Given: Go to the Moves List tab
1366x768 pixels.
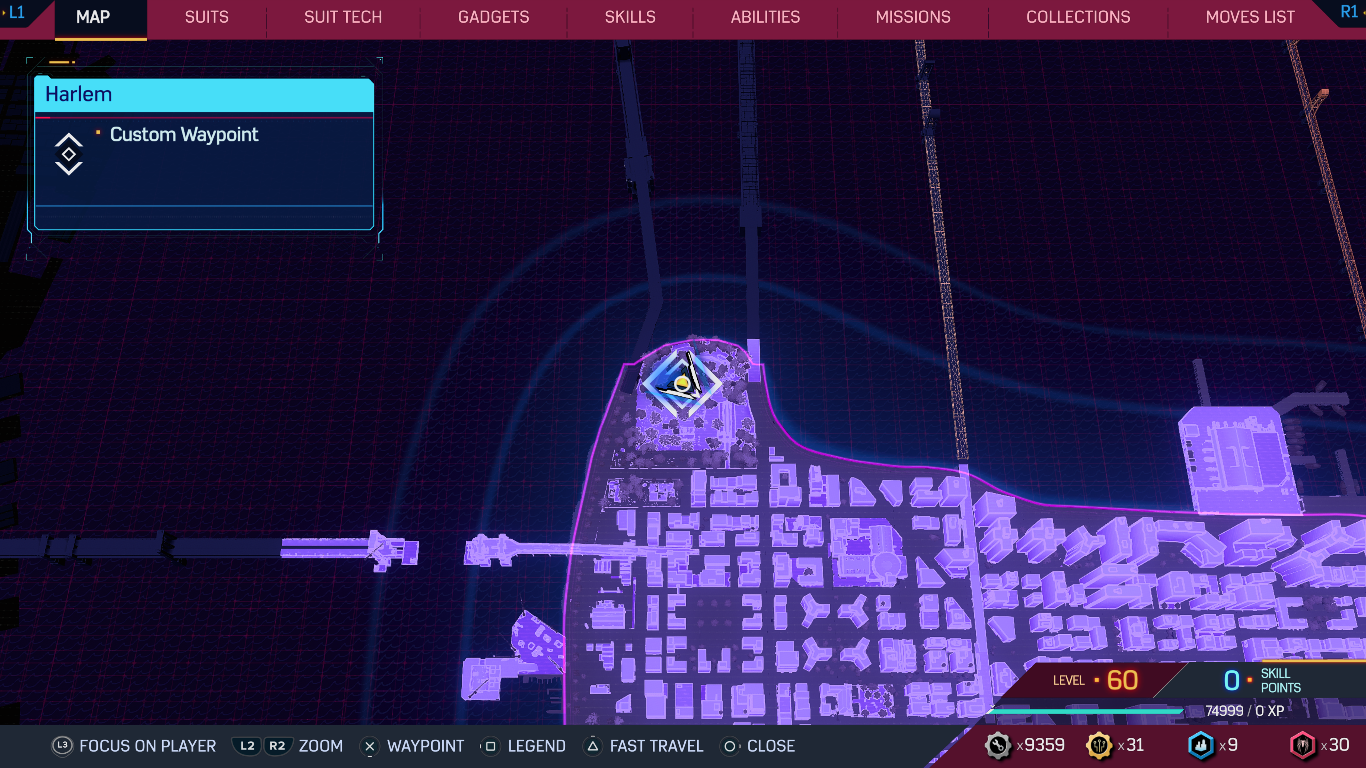Looking at the screenshot, I should pos(1250,17).
